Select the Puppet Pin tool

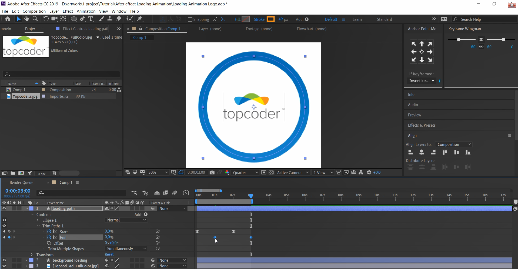click(139, 19)
